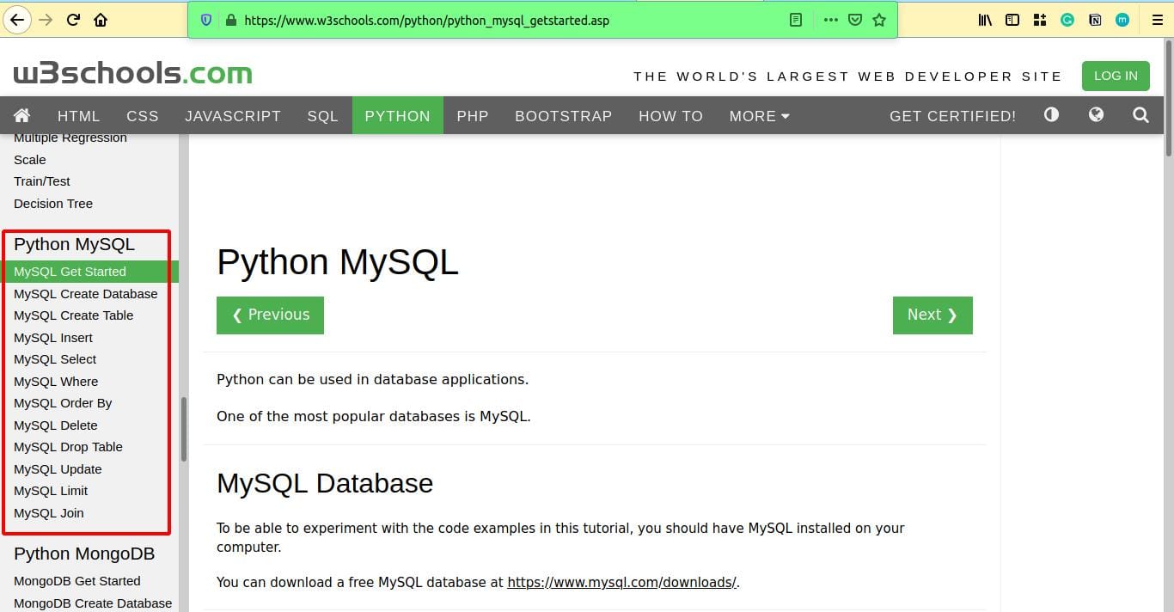This screenshot has height=612, width=1174.
Task: Open the Notion web clipper icon
Action: click(1095, 20)
